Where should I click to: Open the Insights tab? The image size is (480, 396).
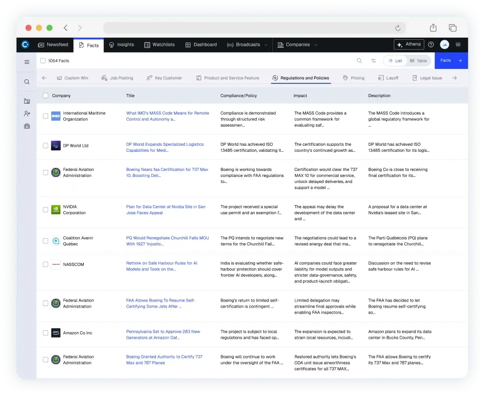pyautogui.click(x=121, y=45)
